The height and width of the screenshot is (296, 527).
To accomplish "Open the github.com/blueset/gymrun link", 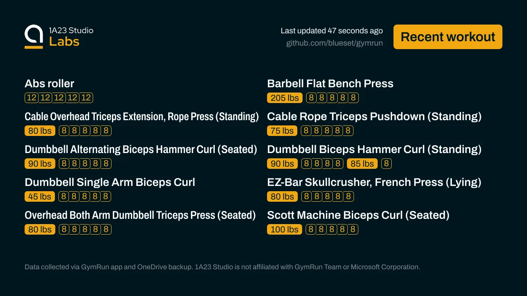I will (x=334, y=43).
